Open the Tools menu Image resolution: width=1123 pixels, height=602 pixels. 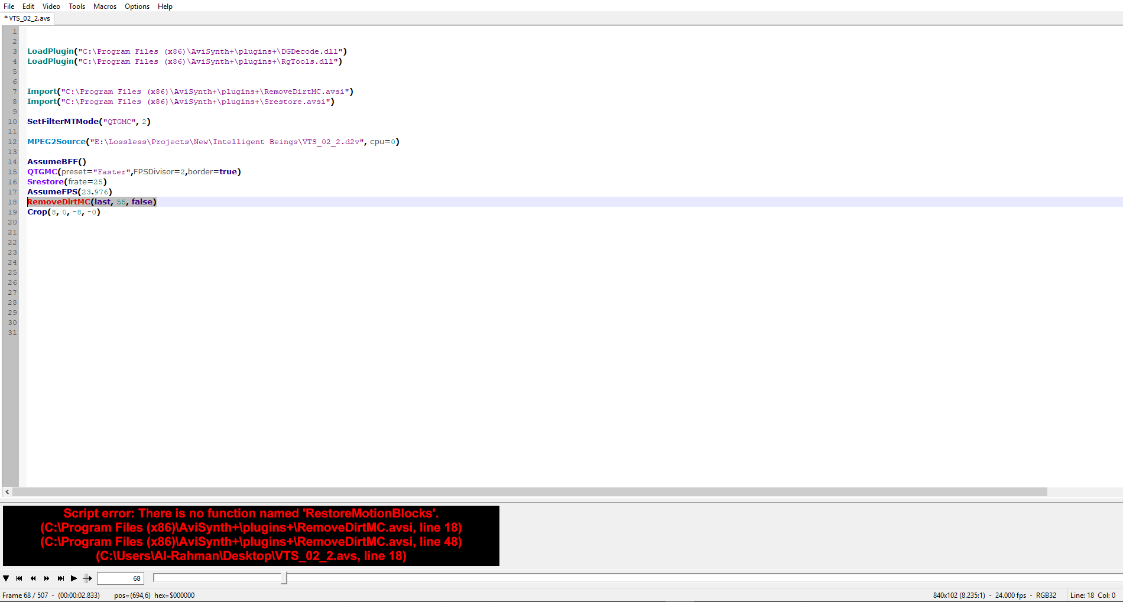(77, 6)
